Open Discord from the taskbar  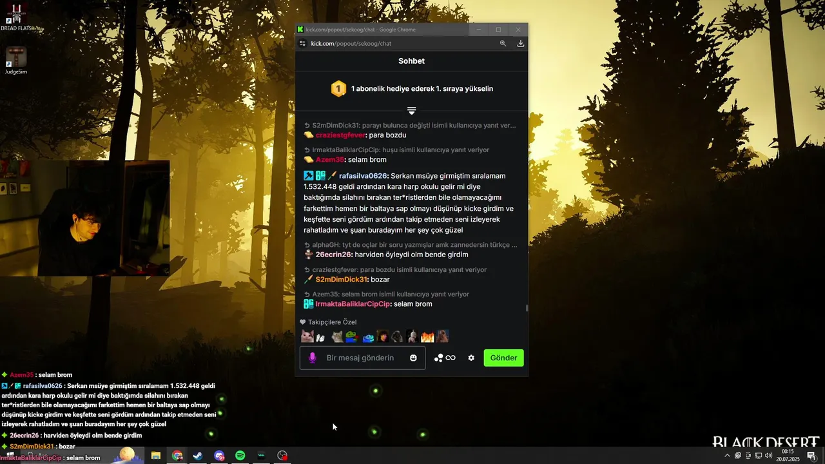(219, 456)
